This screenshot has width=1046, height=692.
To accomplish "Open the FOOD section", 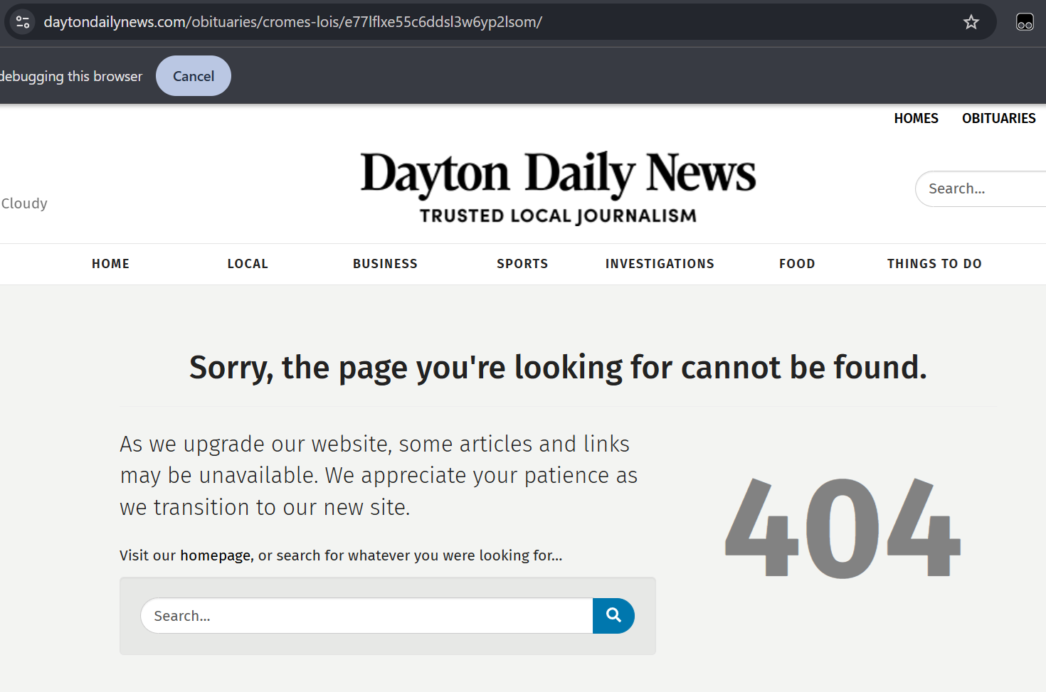I will 797,263.
